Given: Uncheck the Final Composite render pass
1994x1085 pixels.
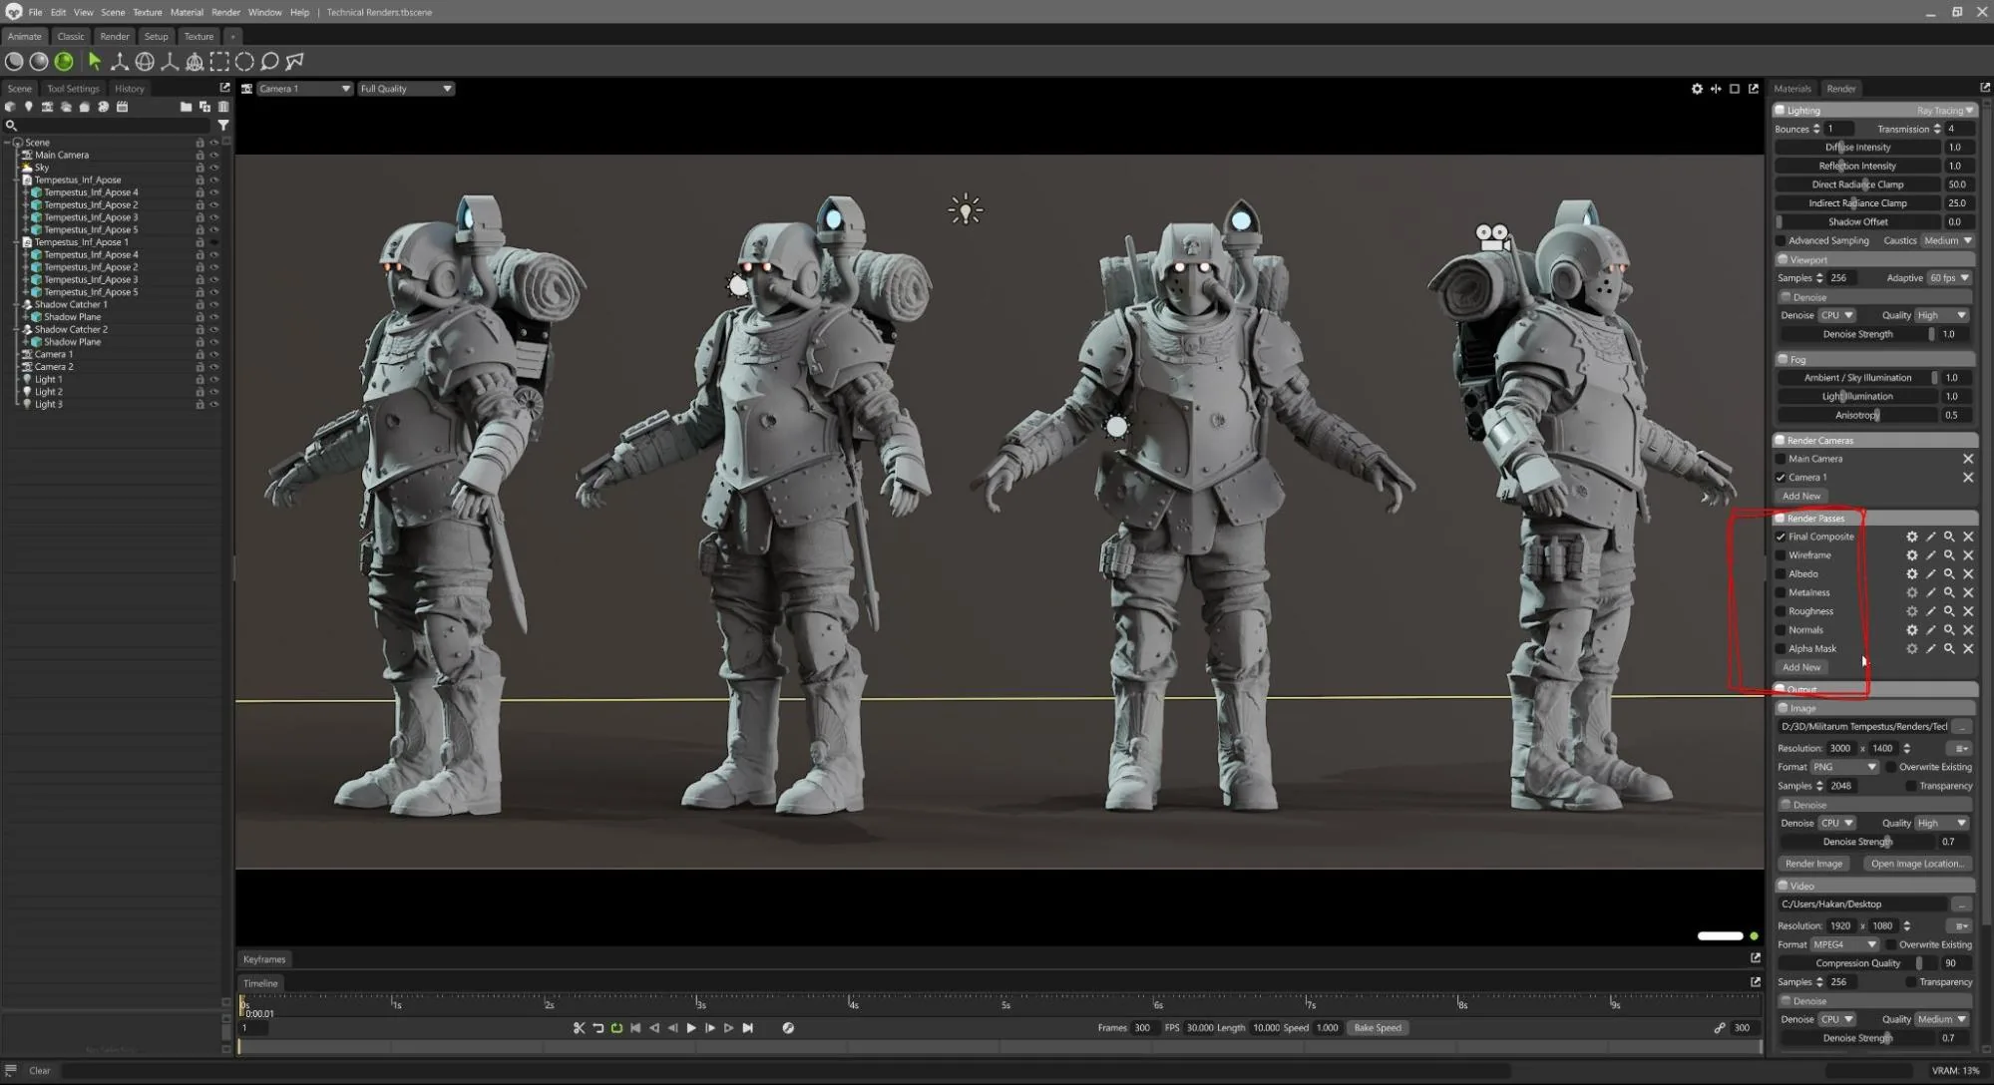Looking at the screenshot, I should [1781, 537].
